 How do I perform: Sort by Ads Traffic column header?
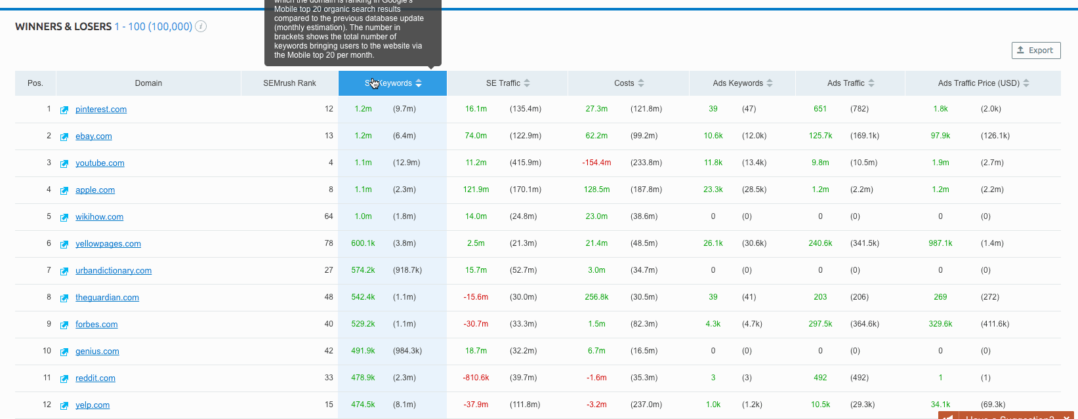(x=850, y=83)
